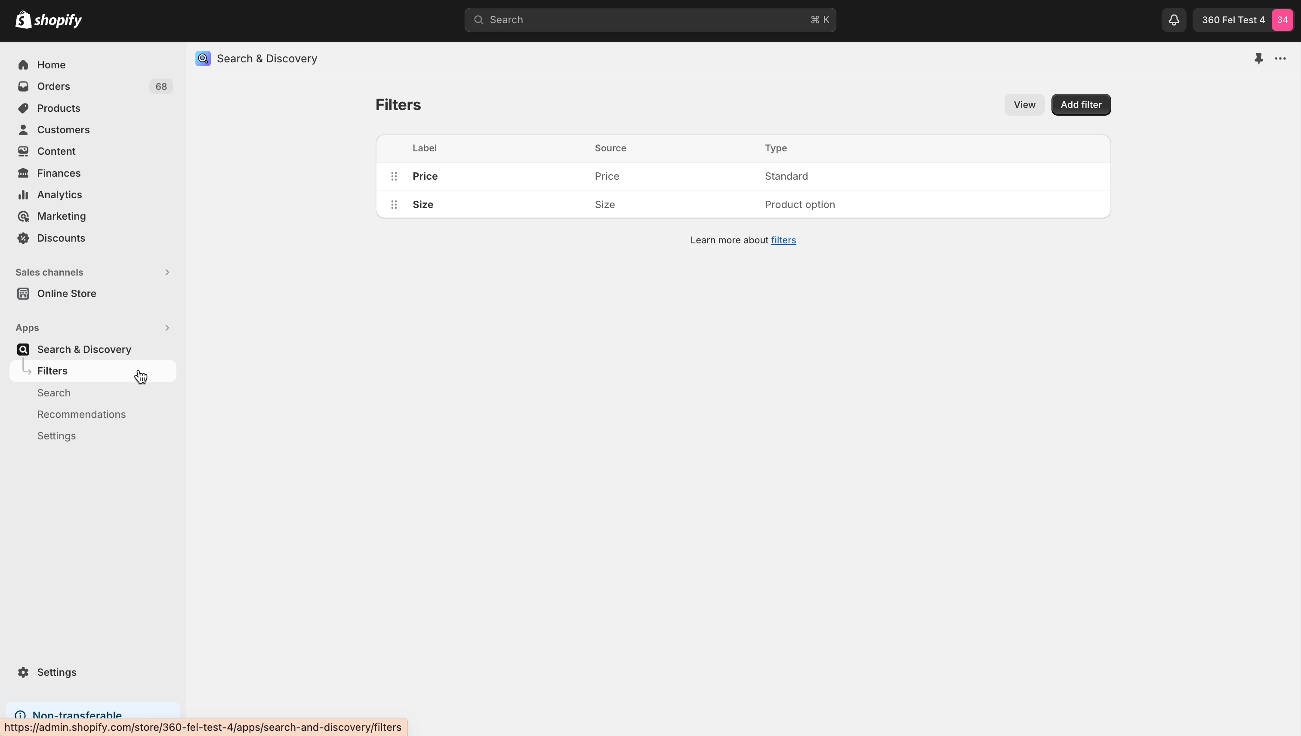Screen dimensions: 1301x736
Task: Open the notifications bell
Action: (x=1174, y=20)
